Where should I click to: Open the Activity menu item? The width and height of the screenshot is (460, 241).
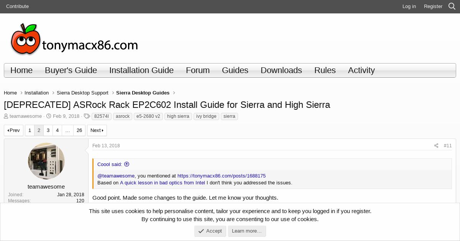(361, 70)
